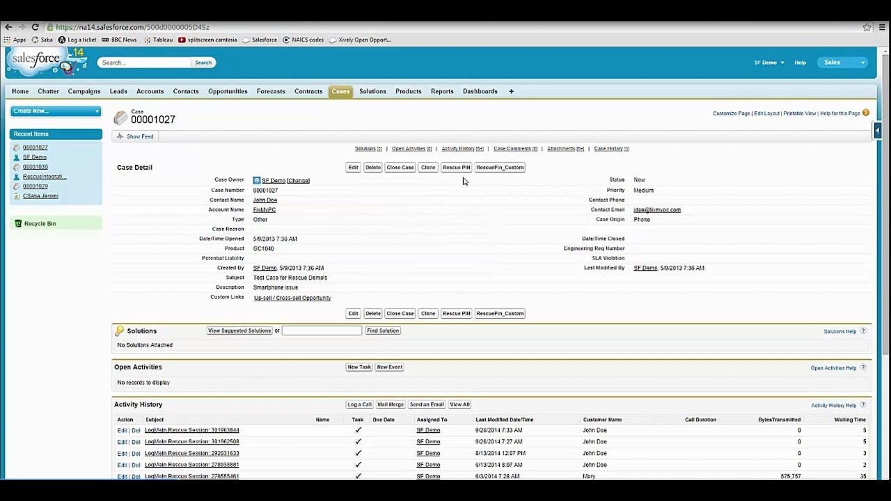Click the contact email link
Viewport: 891px width, 501px height.
[657, 209]
